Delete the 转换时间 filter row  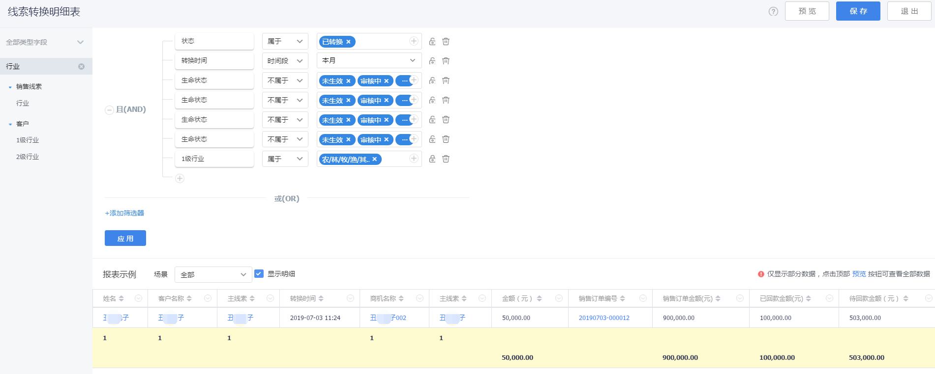pyautogui.click(x=446, y=61)
